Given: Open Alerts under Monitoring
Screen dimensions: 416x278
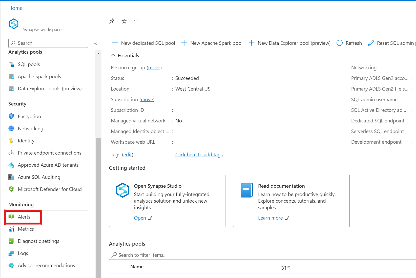Looking at the screenshot, I should (x=24, y=217).
